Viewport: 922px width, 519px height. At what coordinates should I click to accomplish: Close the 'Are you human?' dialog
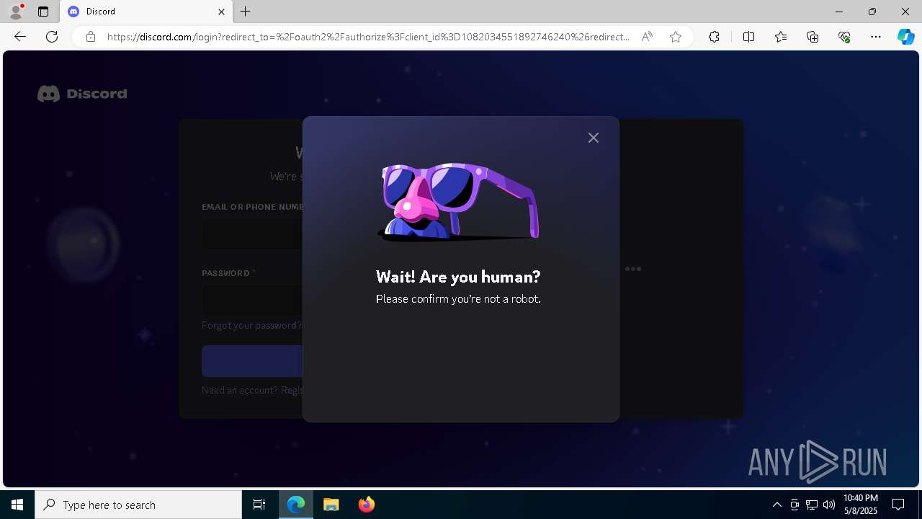593,138
